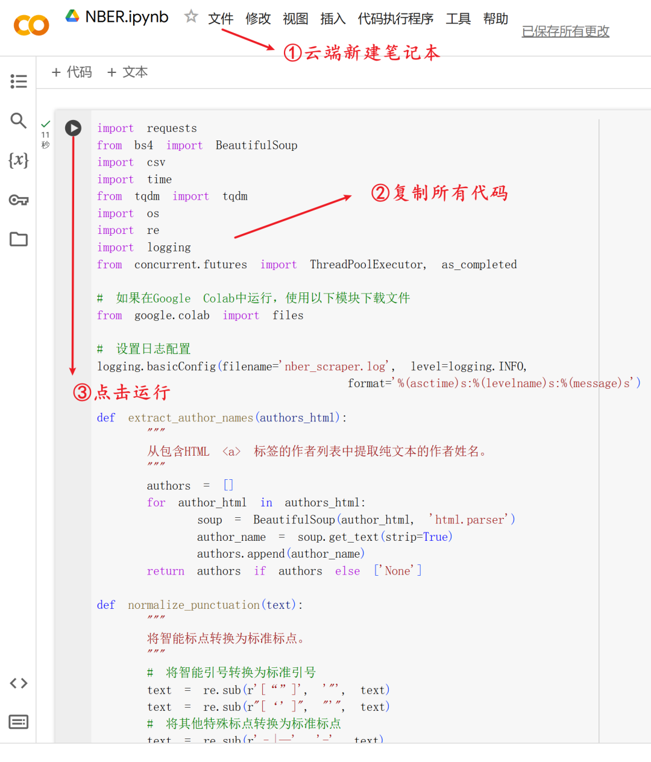Click the comment '# 将智能引号转换为标准引号'
The image size is (651, 762).
[231, 673]
